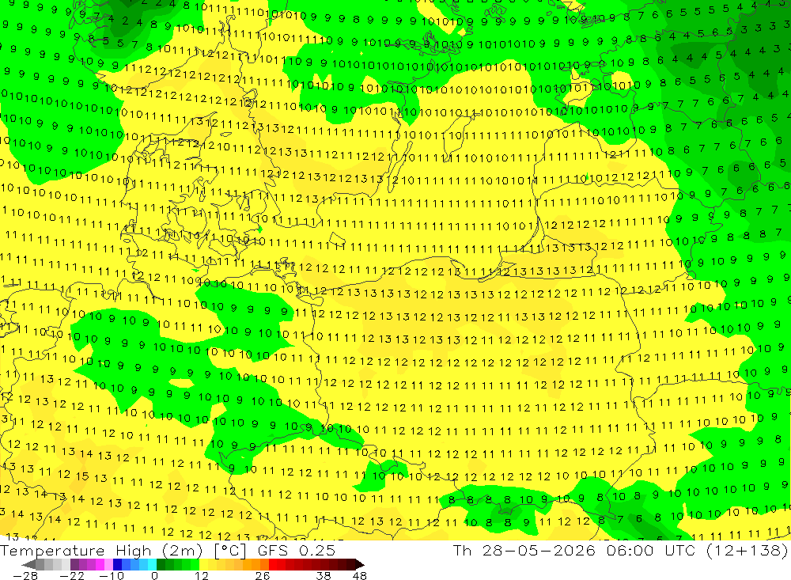The height and width of the screenshot is (580, 791).
Task: Click the legend label '12'
Action: point(202,575)
